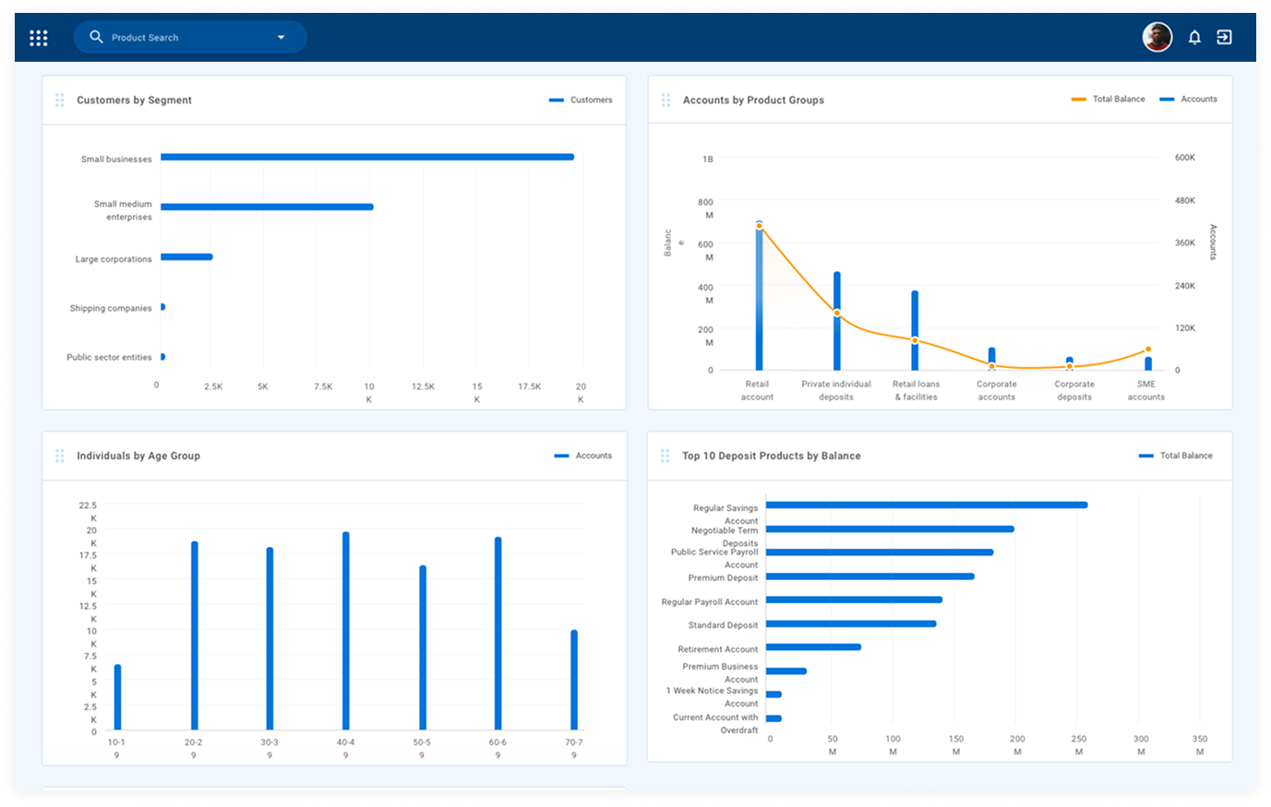Focus the Product Search input field

pyautogui.click(x=190, y=37)
